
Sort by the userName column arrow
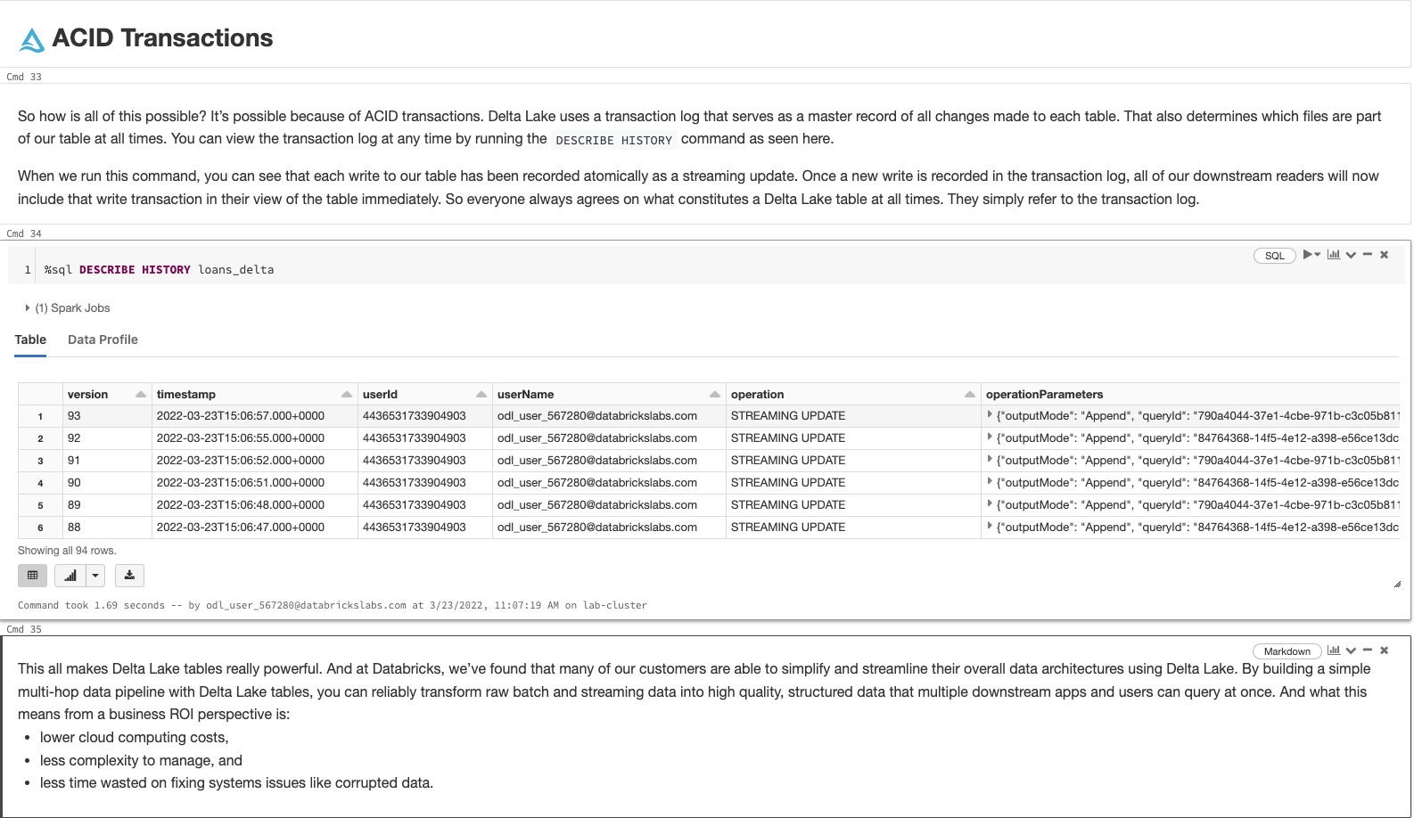[x=714, y=395]
